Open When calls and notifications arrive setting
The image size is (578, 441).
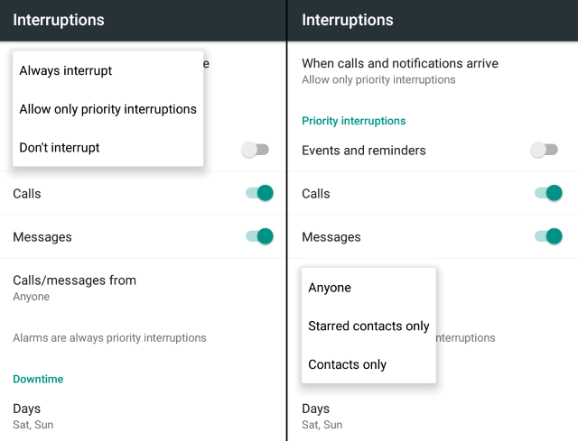[x=399, y=70]
